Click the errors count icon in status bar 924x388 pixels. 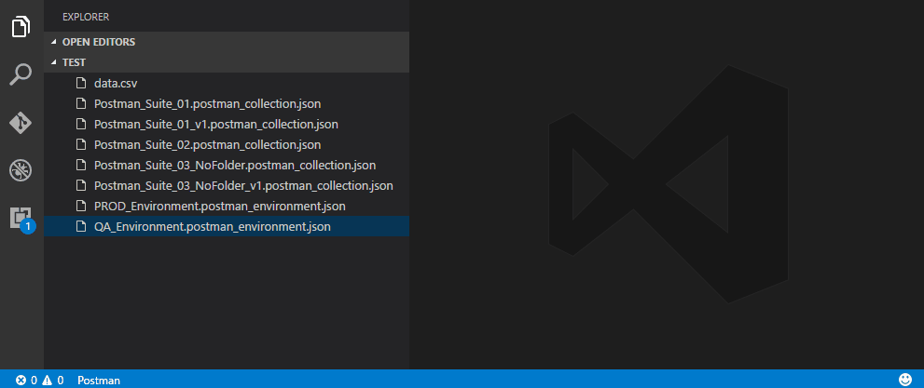21,381
